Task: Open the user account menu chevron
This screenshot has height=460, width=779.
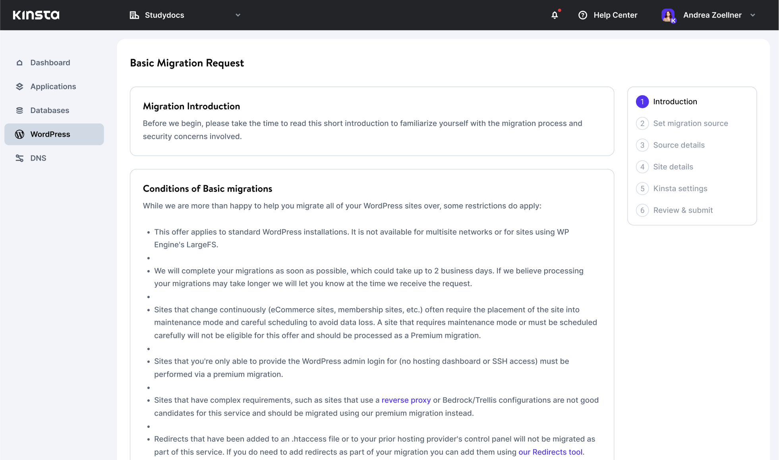Action: click(x=753, y=15)
